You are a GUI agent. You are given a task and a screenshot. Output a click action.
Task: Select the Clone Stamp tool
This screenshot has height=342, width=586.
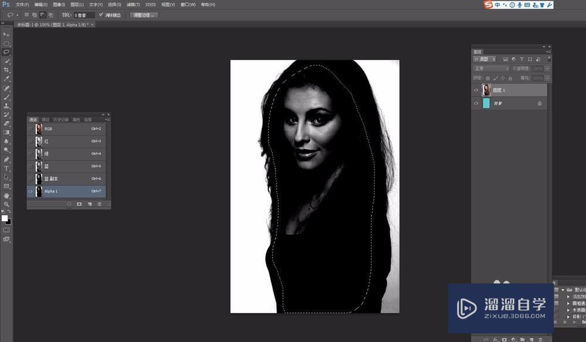6,106
